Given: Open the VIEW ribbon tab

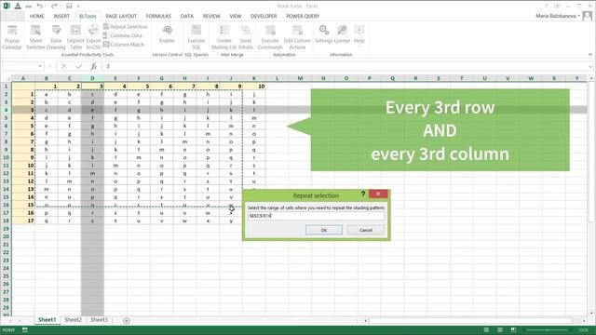Looking at the screenshot, I should point(236,16).
